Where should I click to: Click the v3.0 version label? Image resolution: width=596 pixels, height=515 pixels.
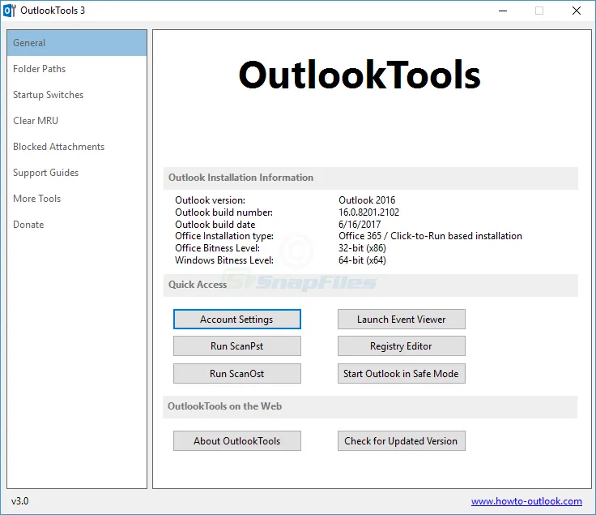(x=19, y=501)
